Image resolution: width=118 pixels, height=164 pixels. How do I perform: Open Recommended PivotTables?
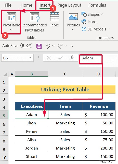34,22
